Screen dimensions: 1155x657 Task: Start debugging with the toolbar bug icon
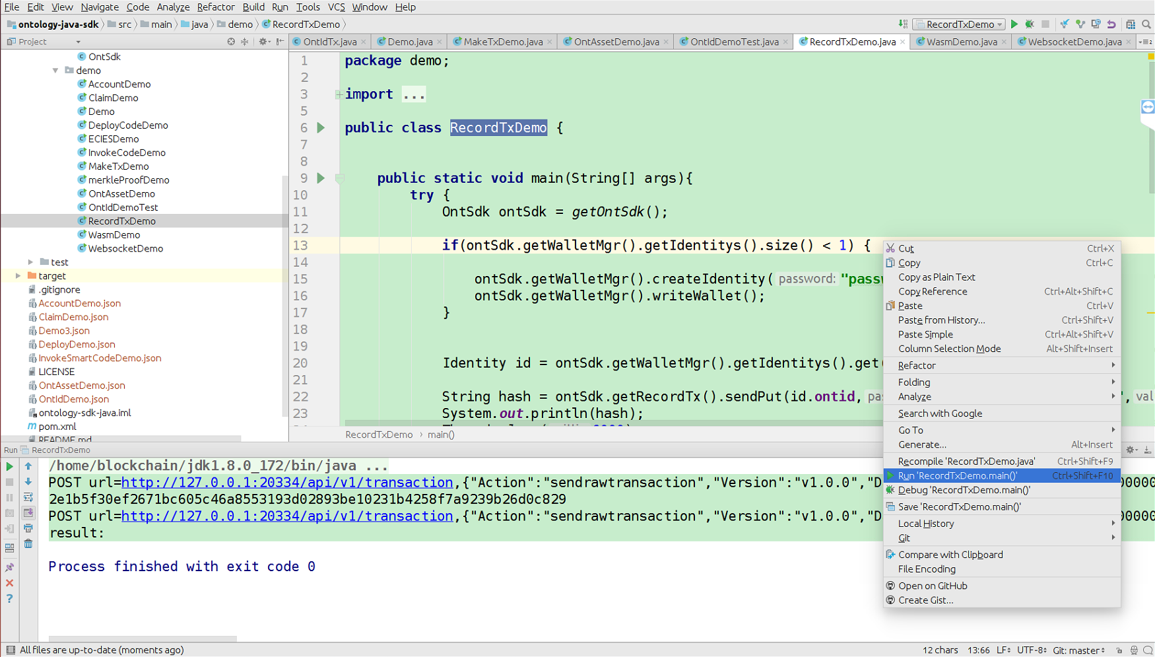click(1030, 24)
